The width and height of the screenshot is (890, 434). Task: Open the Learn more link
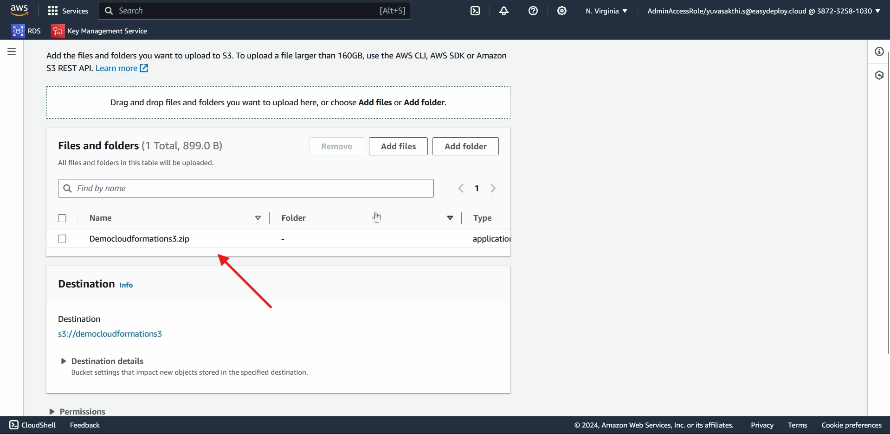tap(116, 68)
